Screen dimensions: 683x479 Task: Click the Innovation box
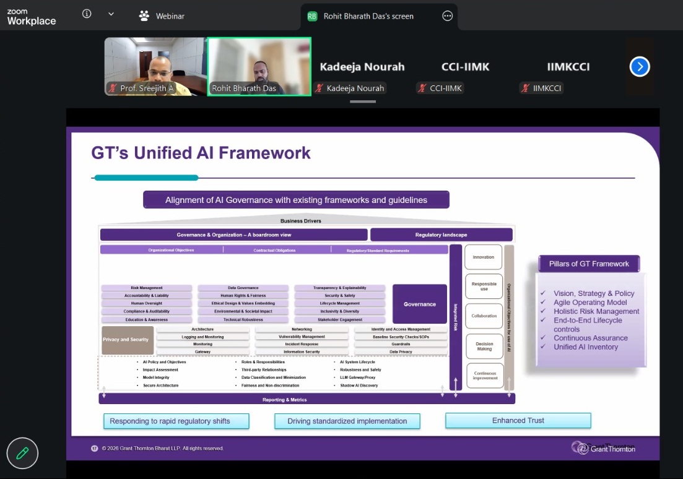point(484,257)
